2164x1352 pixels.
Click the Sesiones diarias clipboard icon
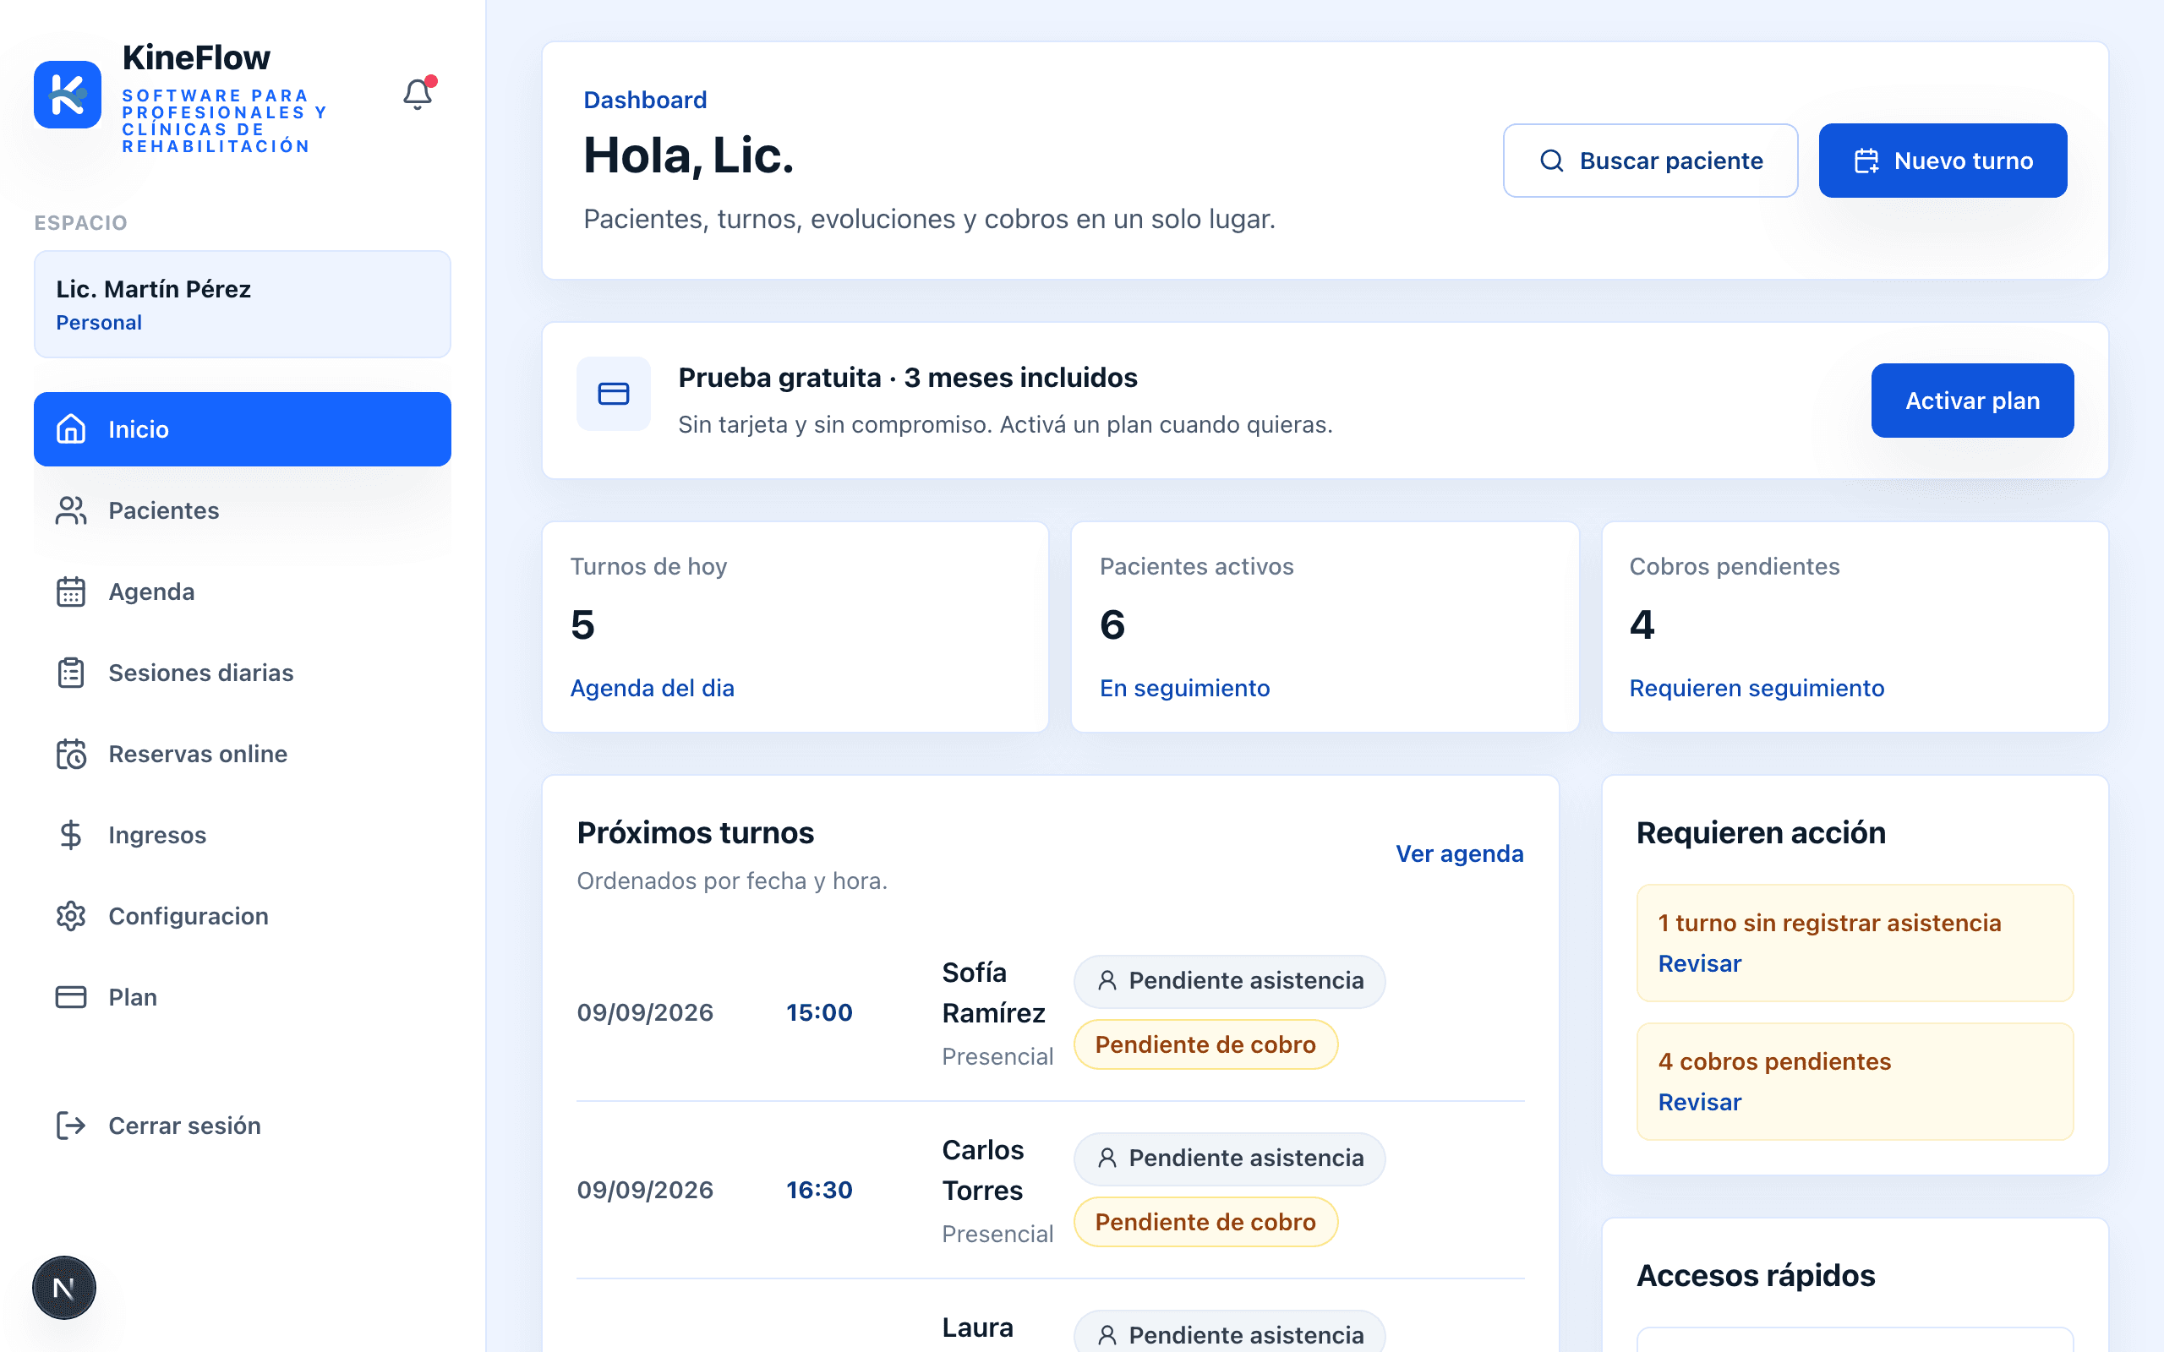71,673
